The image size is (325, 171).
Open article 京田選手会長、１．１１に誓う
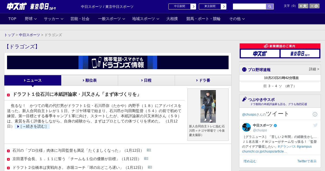pos(77,159)
